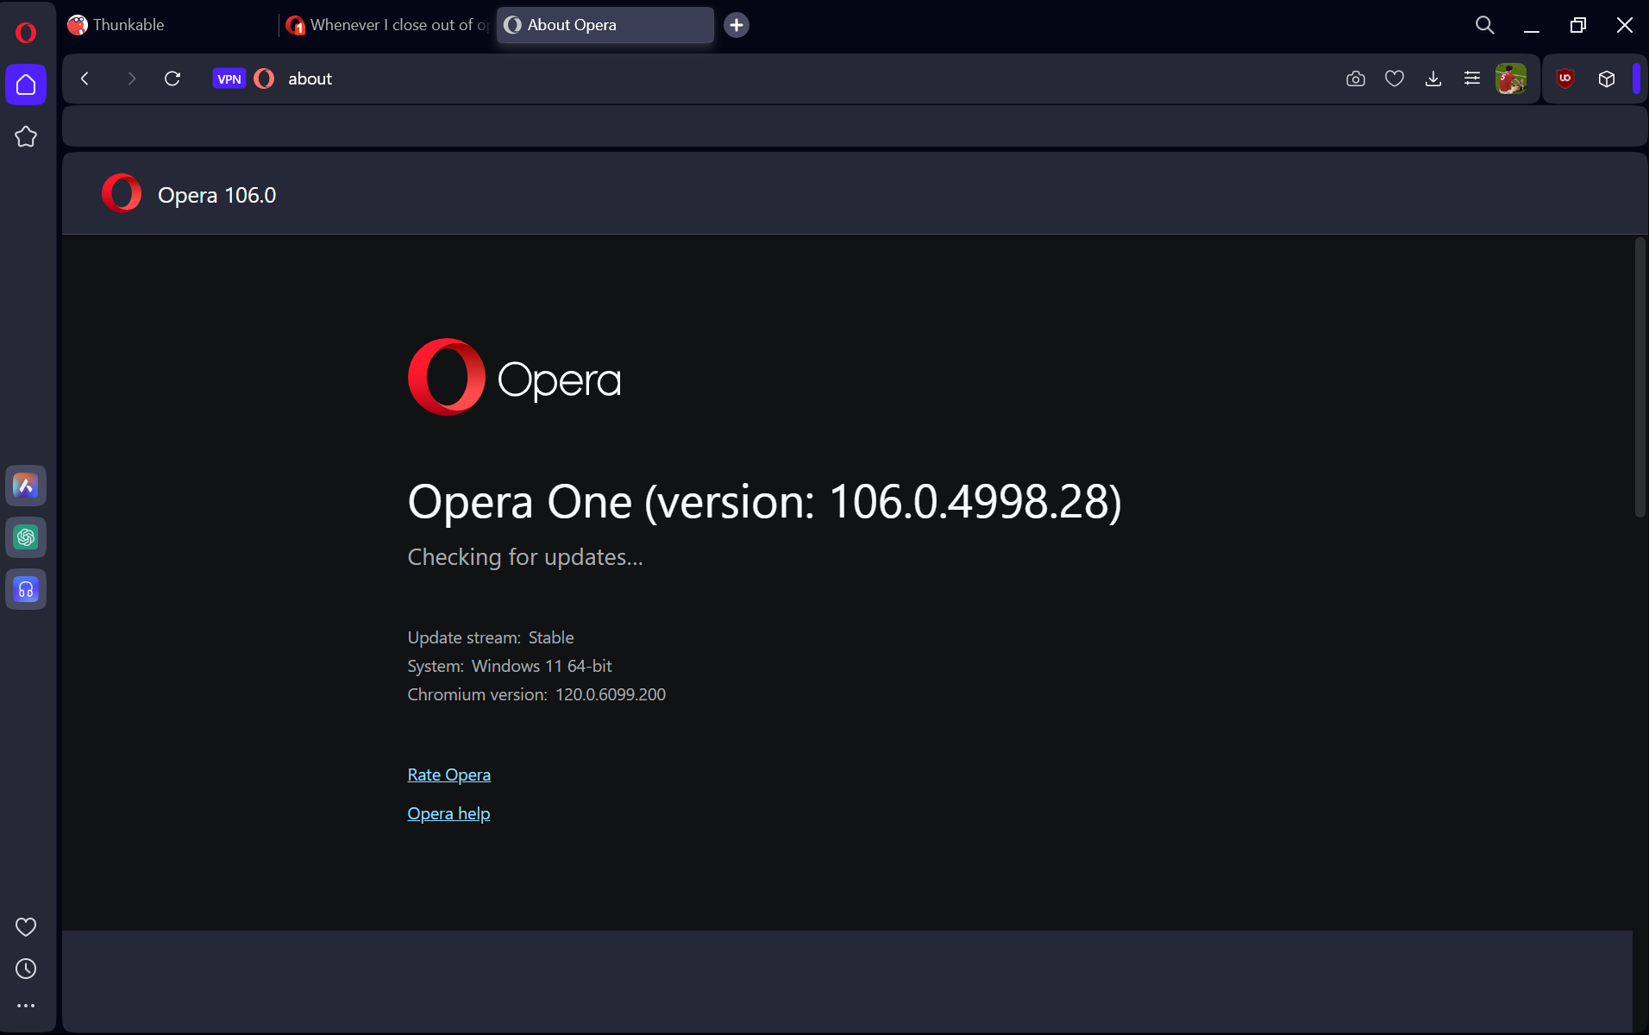
Task: Go back to previous page
Action: click(85, 78)
